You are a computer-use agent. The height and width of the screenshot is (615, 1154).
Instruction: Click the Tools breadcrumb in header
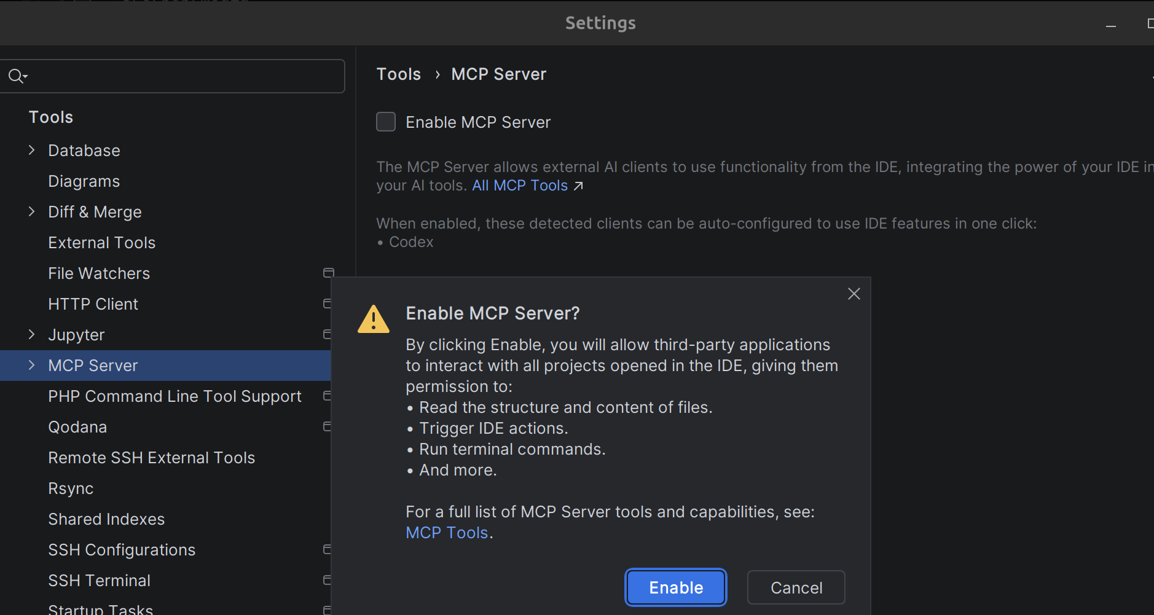click(x=398, y=74)
